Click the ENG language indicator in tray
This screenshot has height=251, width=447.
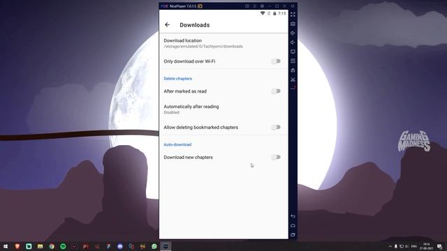(414, 246)
